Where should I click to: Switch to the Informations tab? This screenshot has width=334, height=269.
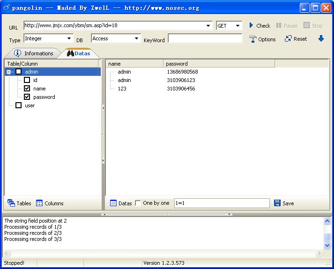[x=33, y=53]
